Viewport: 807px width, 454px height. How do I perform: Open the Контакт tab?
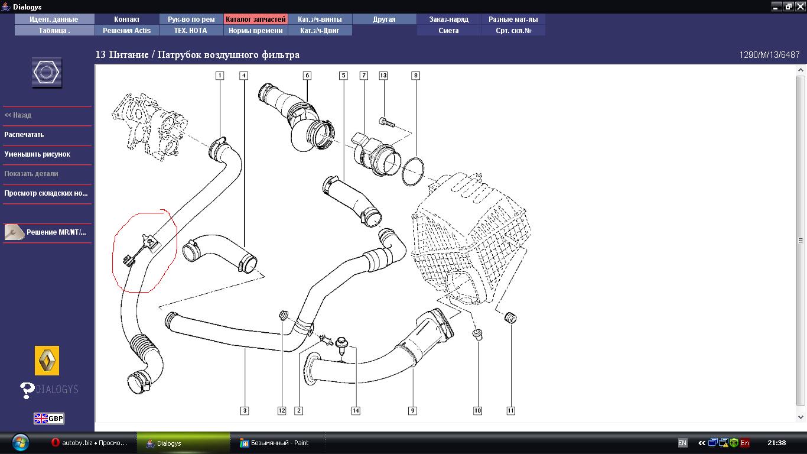(x=127, y=20)
